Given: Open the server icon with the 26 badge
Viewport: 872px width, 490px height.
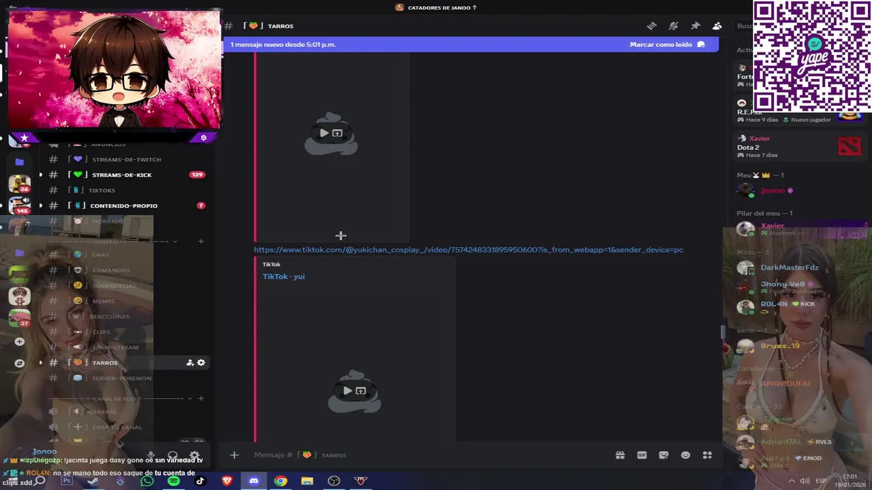Looking at the screenshot, I should point(19,184).
